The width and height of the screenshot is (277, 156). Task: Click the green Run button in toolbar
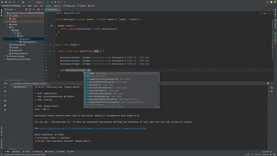click(x=48, y=2)
